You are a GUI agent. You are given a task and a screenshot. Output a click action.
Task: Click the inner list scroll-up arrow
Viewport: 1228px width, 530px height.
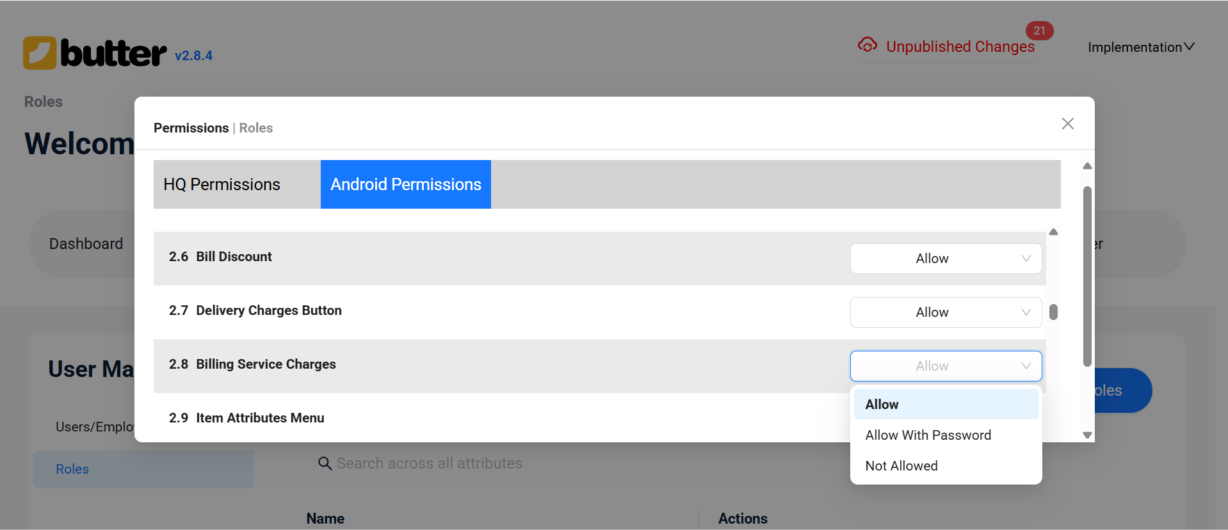click(1053, 232)
